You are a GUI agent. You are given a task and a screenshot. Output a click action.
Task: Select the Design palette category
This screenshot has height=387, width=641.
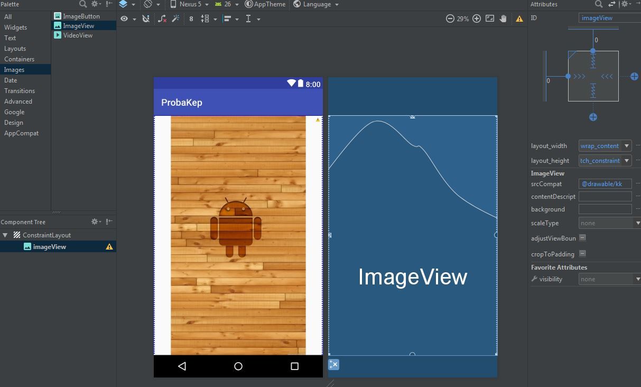pyautogui.click(x=14, y=123)
